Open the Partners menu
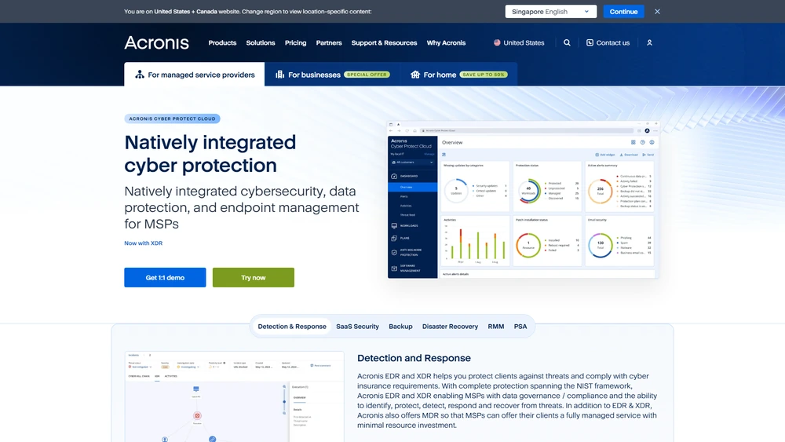 click(329, 42)
